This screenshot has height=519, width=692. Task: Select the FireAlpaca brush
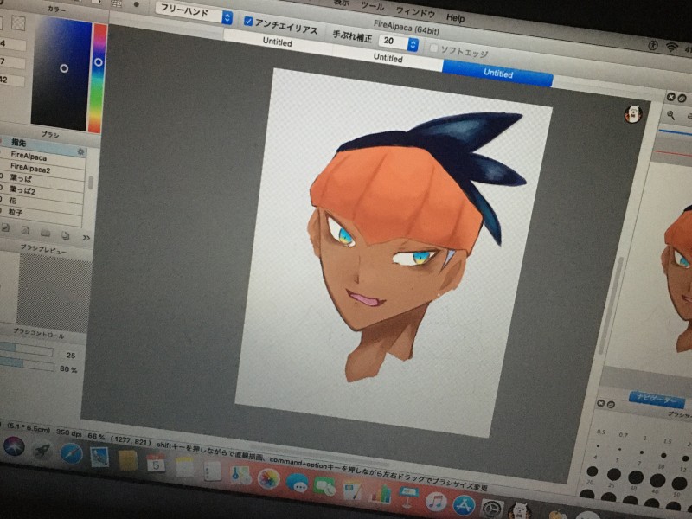point(43,157)
